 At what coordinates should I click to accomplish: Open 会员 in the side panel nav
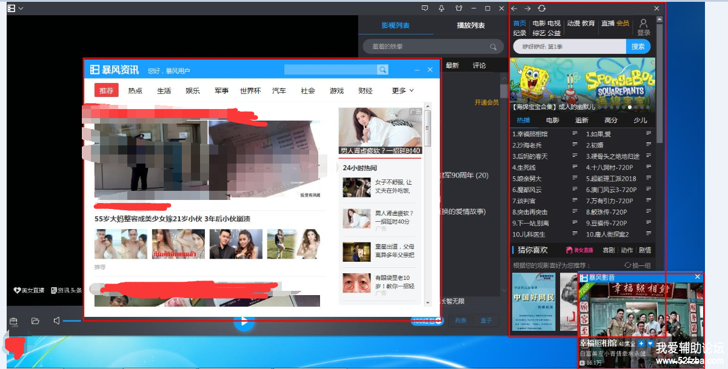(x=623, y=24)
